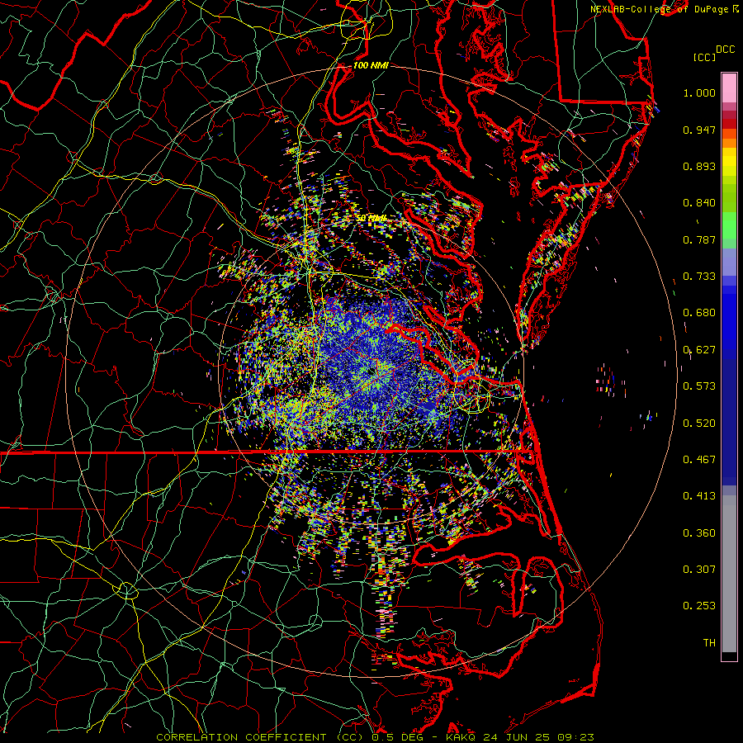Image resolution: width=743 pixels, height=743 pixels.
Task: Select the 0.893 legend value
Action: (699, 166)
